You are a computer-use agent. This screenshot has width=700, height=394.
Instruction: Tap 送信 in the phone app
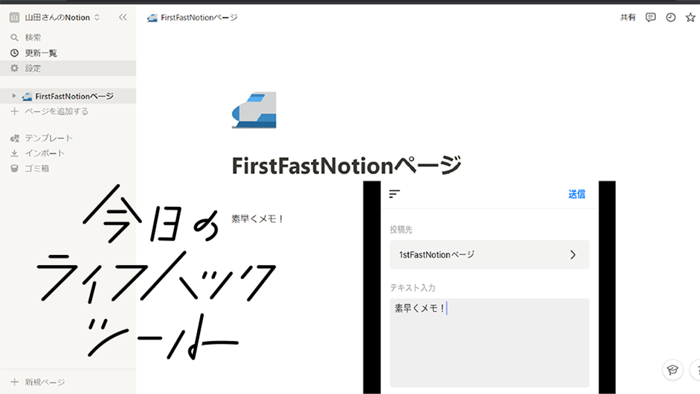(577, 194)
